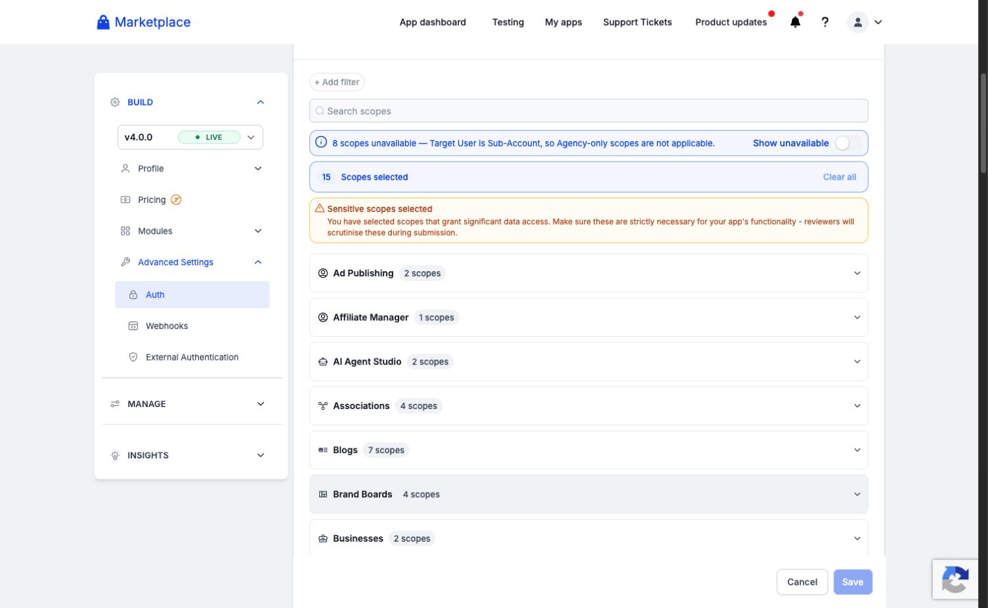The image size is (988, 608).
Task: Expand the Affiliate Manager scopes chevron
Action: pyautogui.click(x=857, y=317)
